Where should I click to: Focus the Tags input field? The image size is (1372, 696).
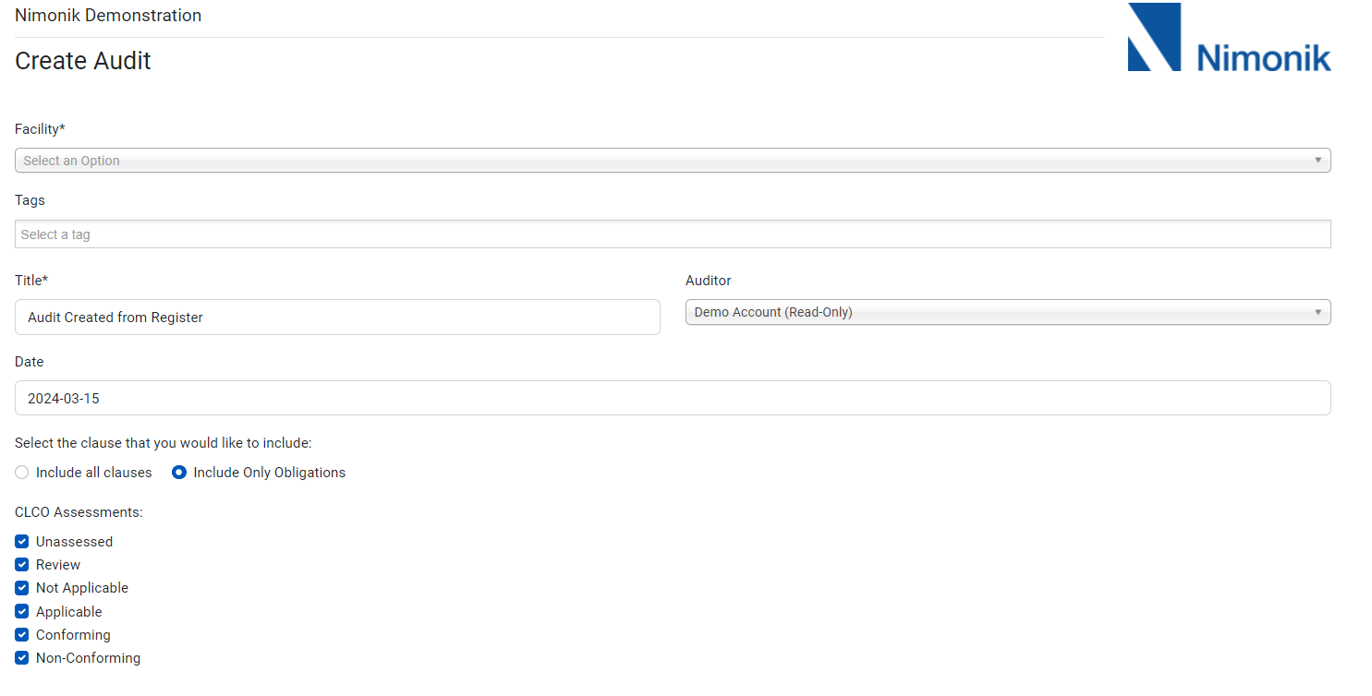pyautogui.click(x=673, y=234)
